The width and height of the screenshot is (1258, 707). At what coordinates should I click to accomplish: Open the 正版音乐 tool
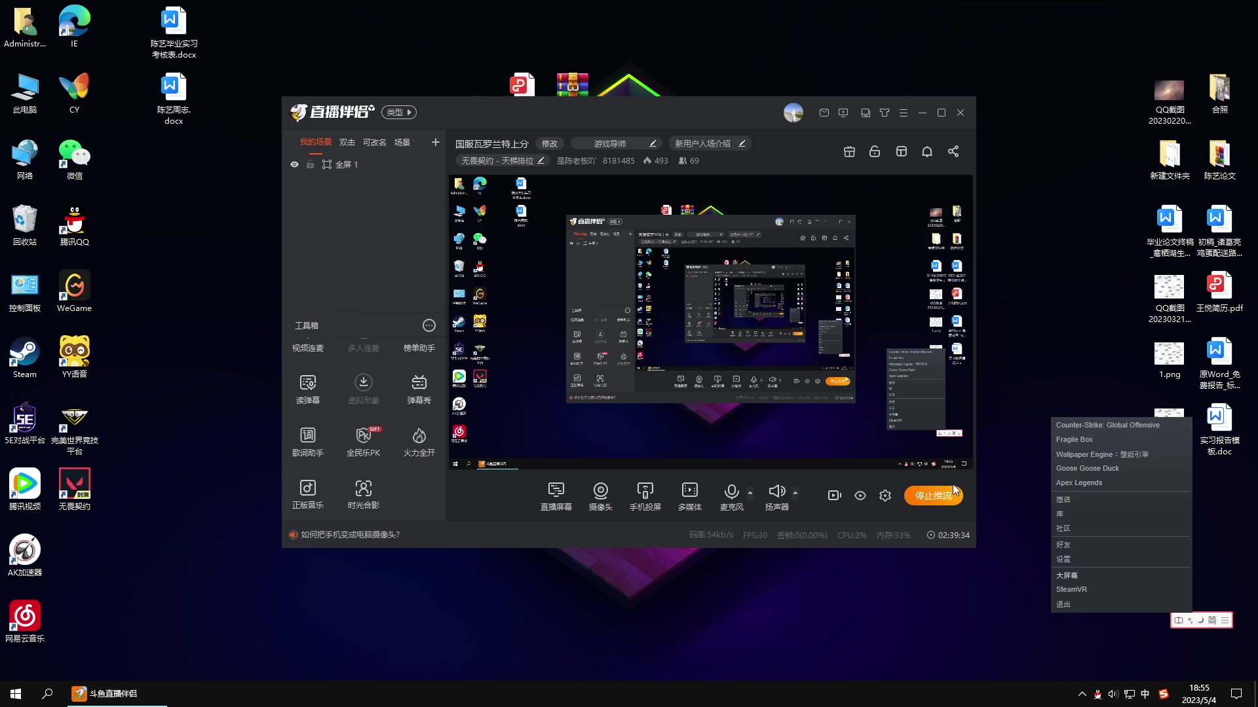tap(307, 494)
